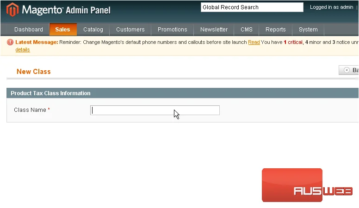Open the Promotions menu
The height and width of the screenshot is (208, 359).
tap(173, 30)
